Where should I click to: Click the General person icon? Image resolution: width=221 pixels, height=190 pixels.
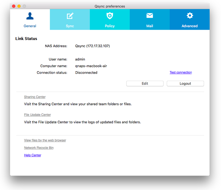[x=30, y=16]
